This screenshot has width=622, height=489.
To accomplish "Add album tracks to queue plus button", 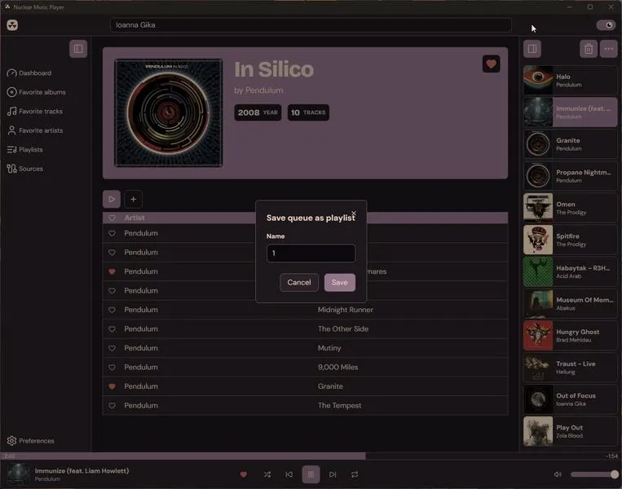I will tap(134, 199).
